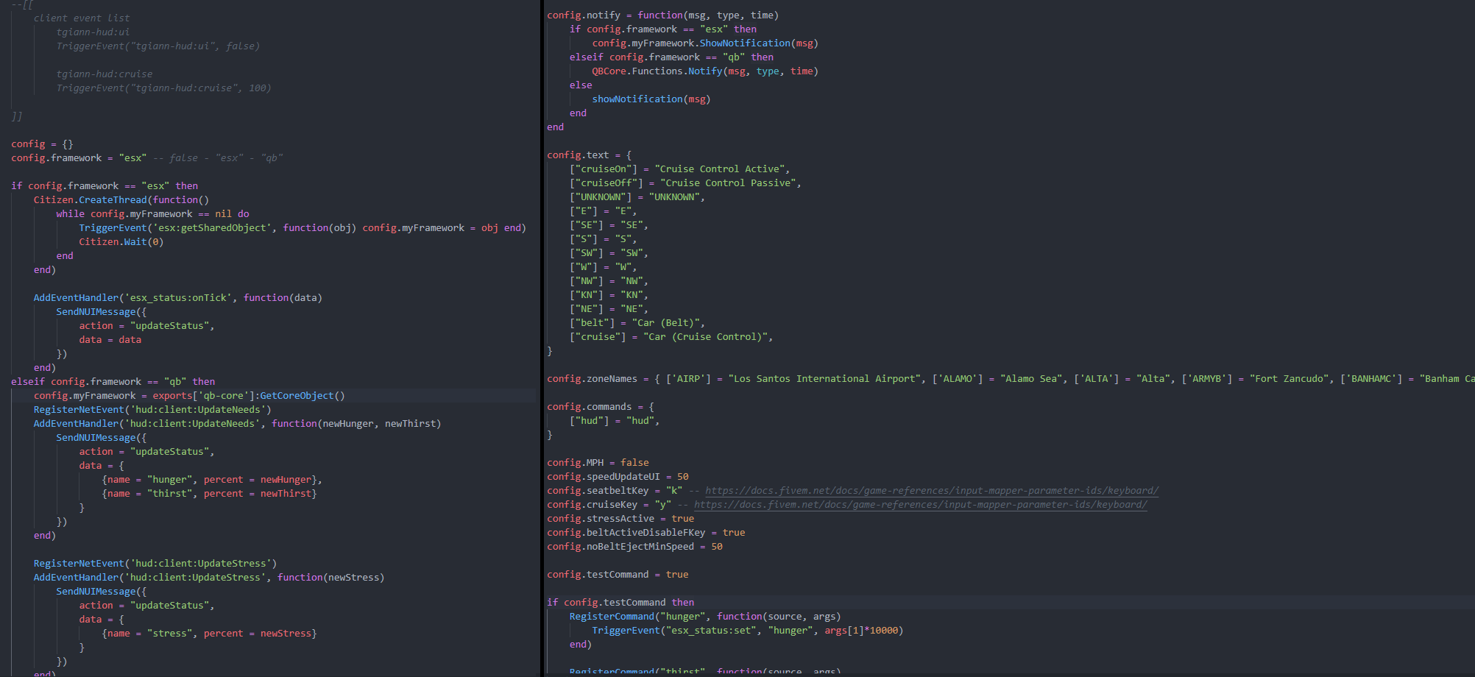Click the 'client event list' comment line
1475x677 pixels.
82,18
